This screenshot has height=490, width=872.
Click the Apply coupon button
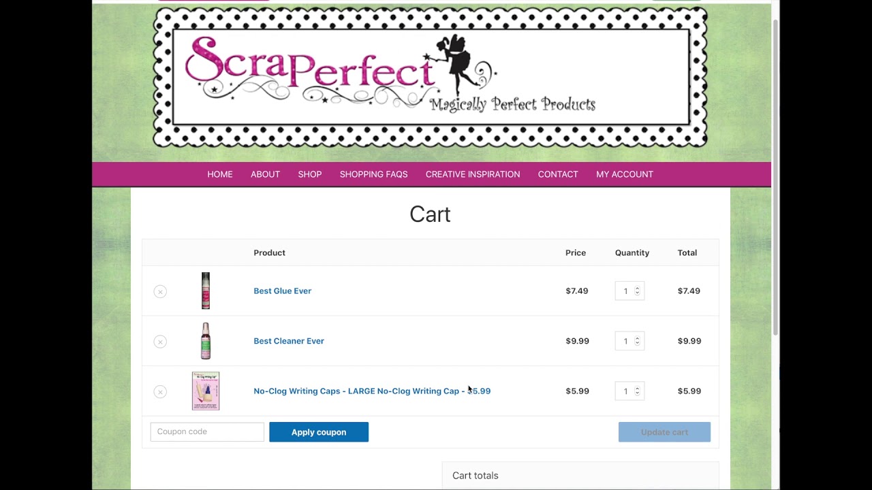point(319,432)
